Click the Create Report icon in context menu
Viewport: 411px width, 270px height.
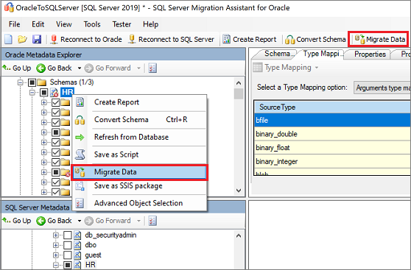click(x=80, y=102)
